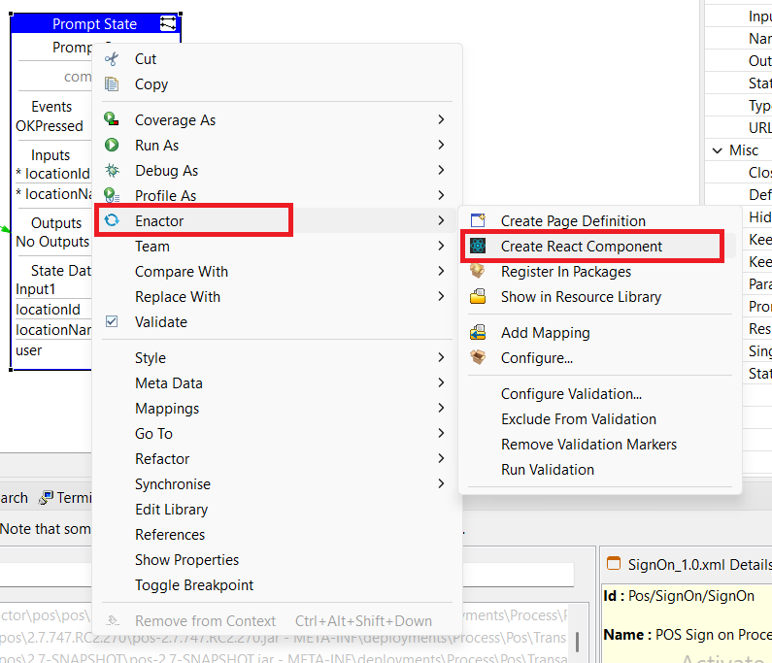Open the Refactor submenu
Image resolution: width=772 pixels, height=663 pixels.
pos(277,459)
